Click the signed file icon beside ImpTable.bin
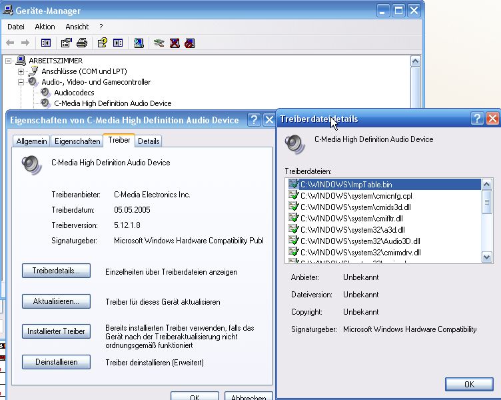This screenshot has width=501, height=400. point(293,184)
